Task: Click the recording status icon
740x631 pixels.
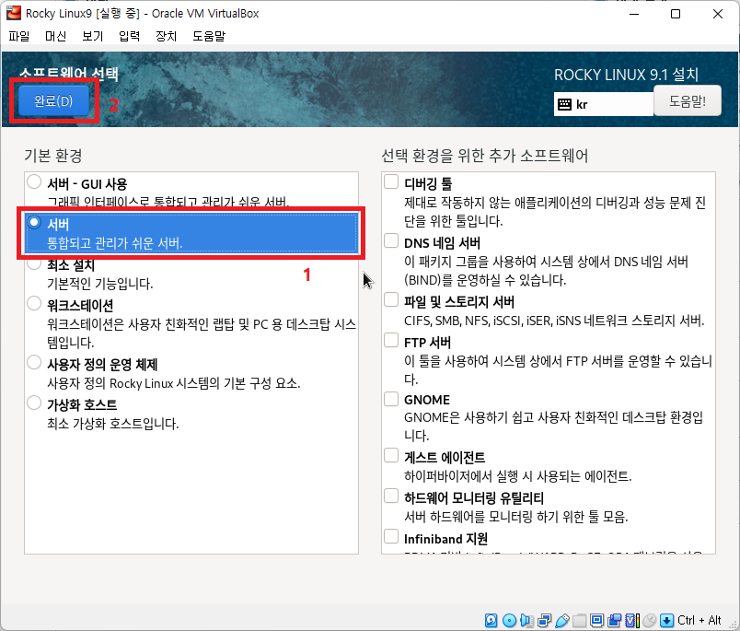Action: [x=615, y=620]
